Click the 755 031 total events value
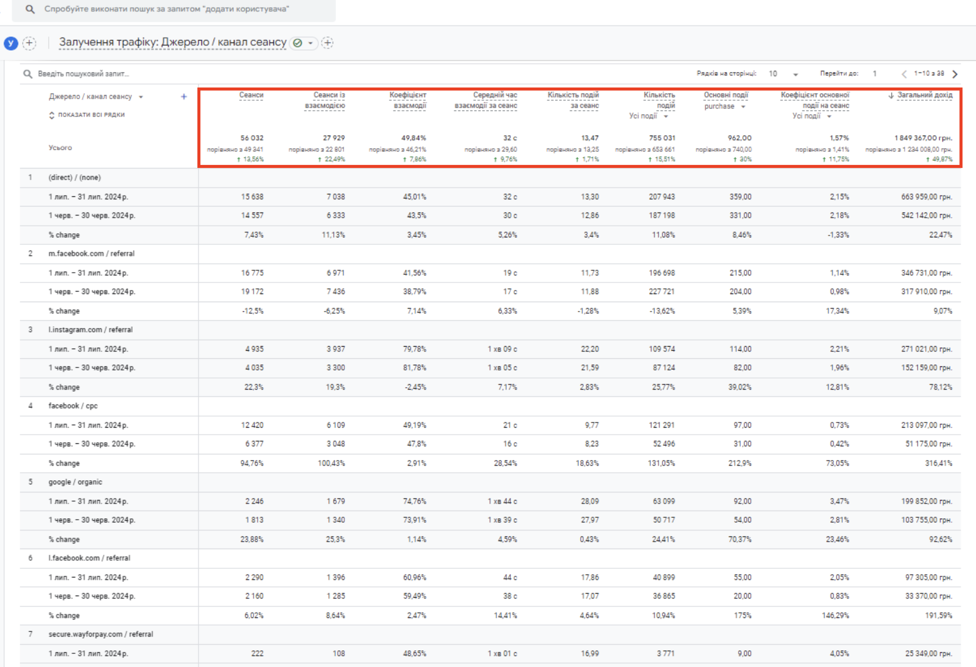Viewport: 976px width, 667px height. 662,138
